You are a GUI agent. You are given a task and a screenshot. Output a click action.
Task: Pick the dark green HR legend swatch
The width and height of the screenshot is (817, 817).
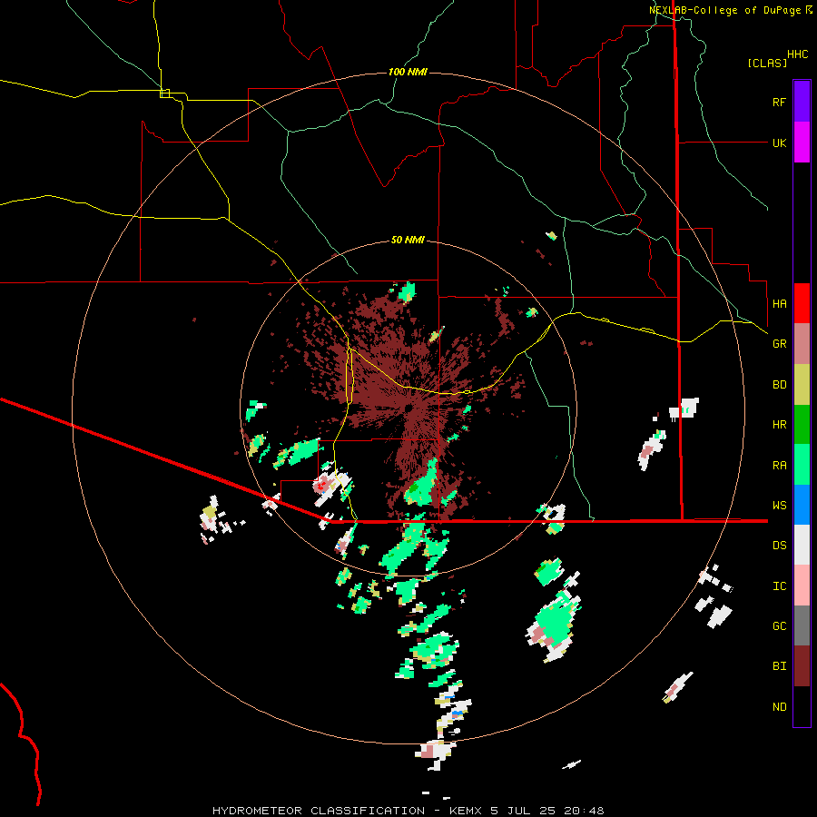(x=802, y=425)
